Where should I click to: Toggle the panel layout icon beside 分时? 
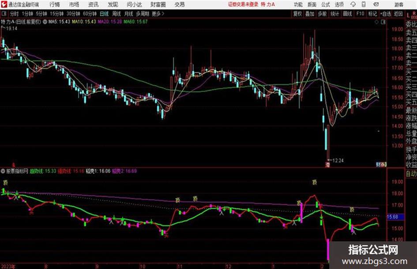[x=4, y=14]
